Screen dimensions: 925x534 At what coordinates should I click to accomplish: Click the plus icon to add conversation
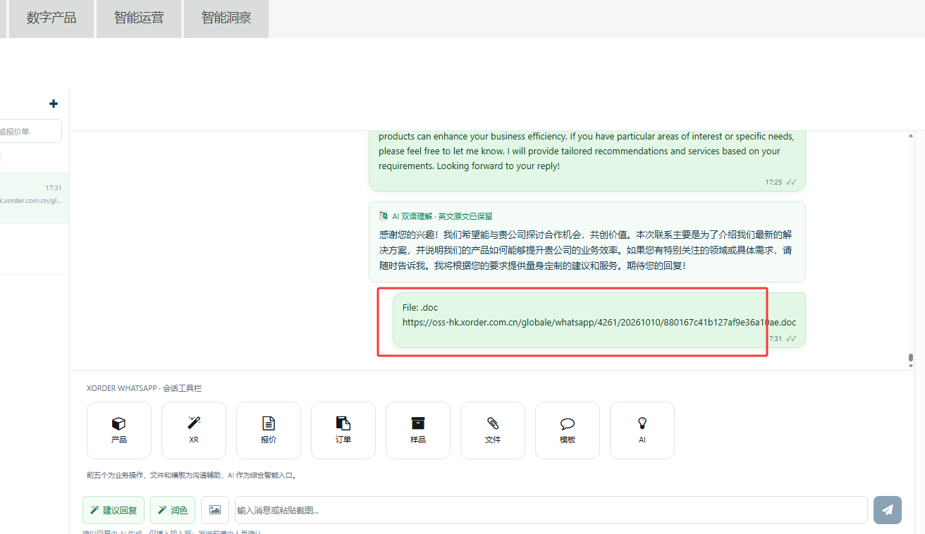(x=54, y=104)
